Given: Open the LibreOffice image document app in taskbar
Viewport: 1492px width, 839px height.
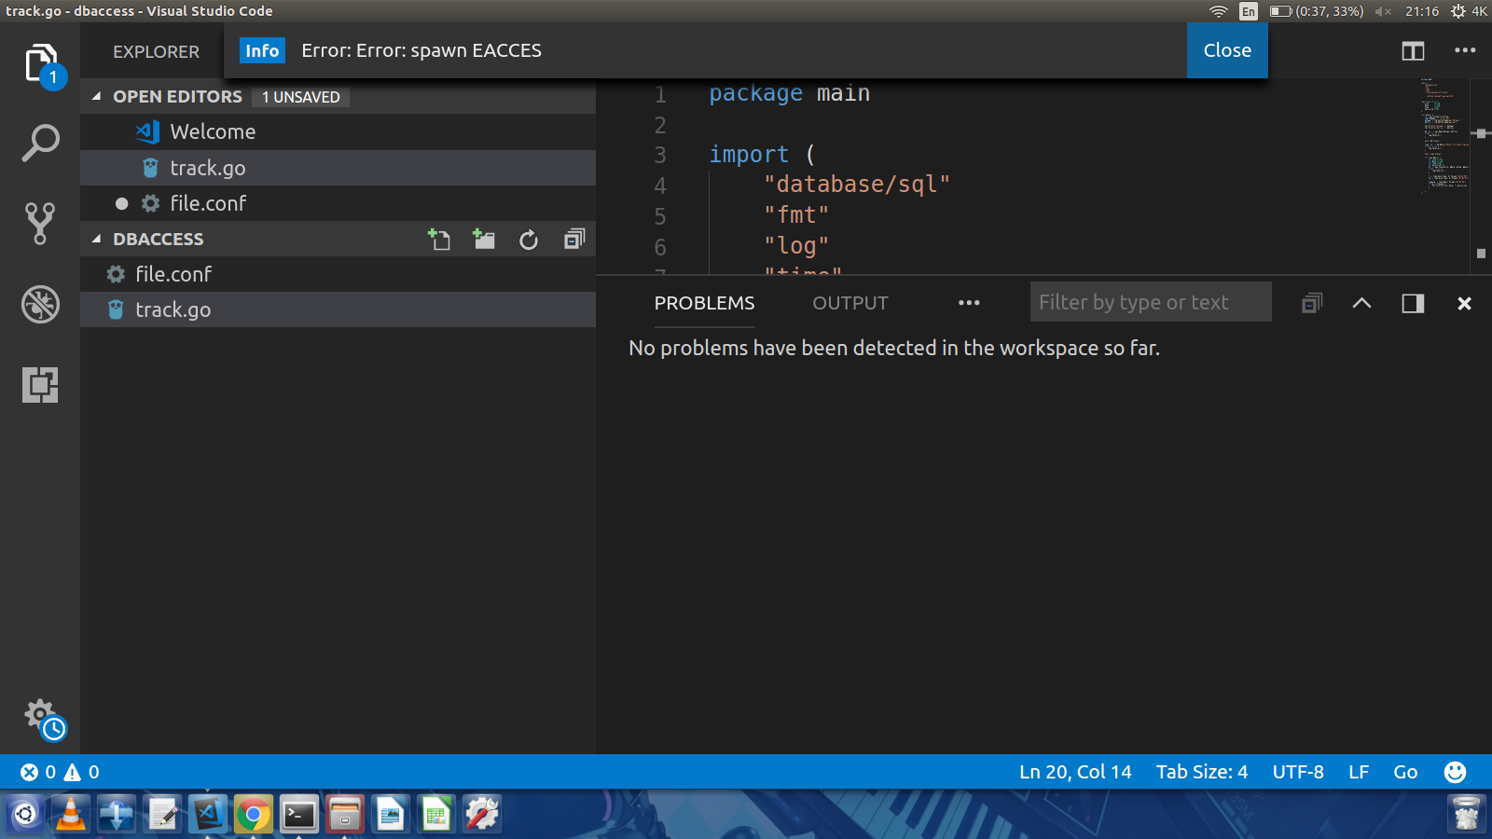Looking at the screenshot, I should click(391, 815).
